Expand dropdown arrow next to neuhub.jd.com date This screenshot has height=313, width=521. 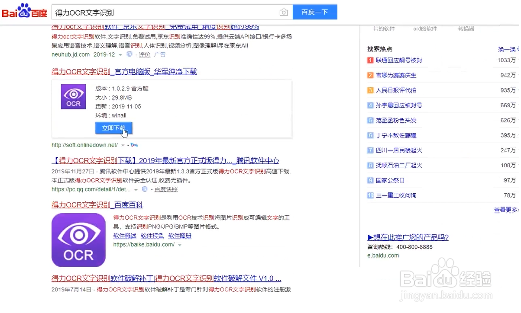click(x=120, y=55)
